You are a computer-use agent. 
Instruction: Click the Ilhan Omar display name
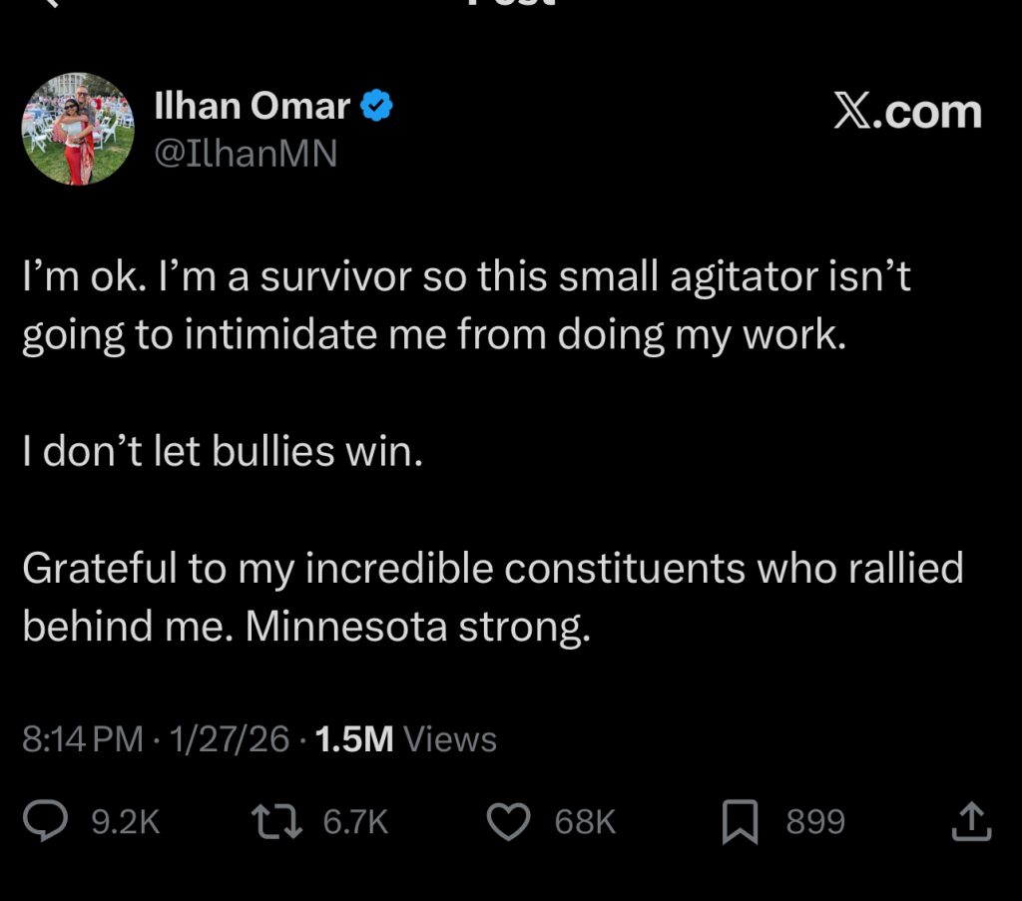(x=253, y=106)
